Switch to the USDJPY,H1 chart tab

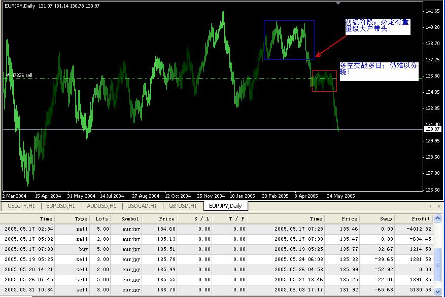21,206
